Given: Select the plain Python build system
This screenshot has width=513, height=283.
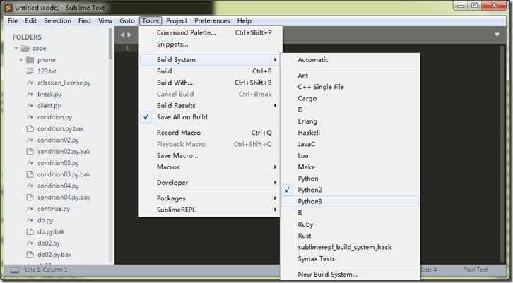Looking at the screenshot, I should pyautogui.click(x=350, y=179).
